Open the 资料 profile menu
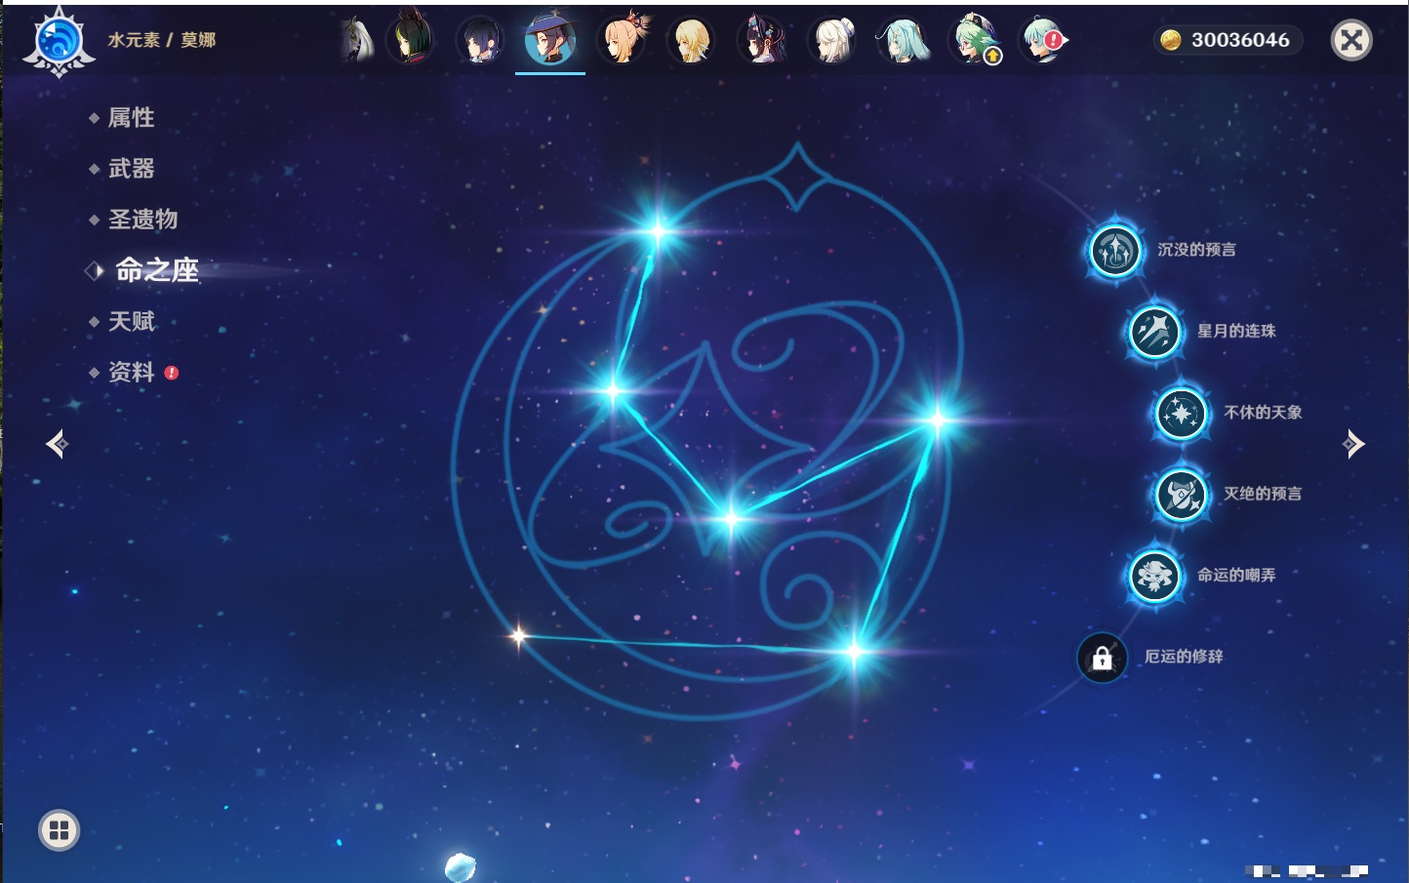The image size is (1409, 883). (x=131, y=372)
